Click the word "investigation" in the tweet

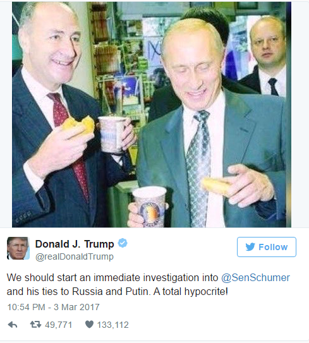coord(181,278)
